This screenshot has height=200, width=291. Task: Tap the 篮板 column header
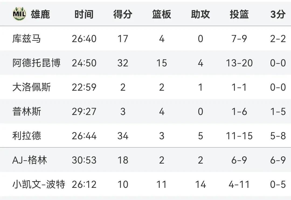(161, 14)
